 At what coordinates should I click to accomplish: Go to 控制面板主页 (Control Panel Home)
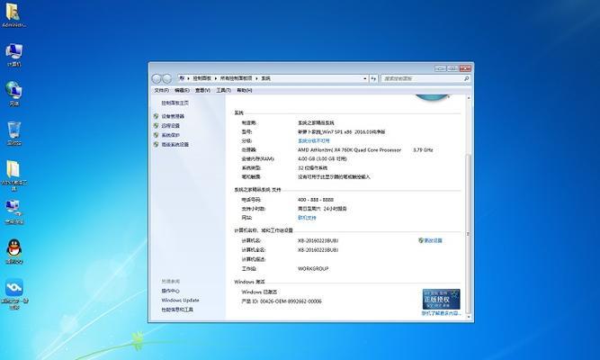click(x=175, y=103)
